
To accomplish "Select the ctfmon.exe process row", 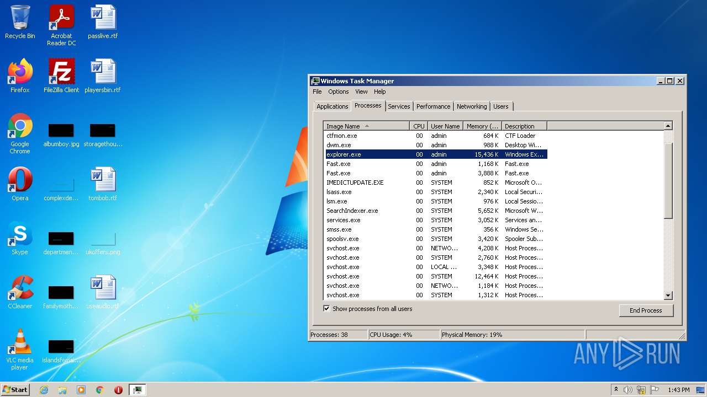I will 436,136.
